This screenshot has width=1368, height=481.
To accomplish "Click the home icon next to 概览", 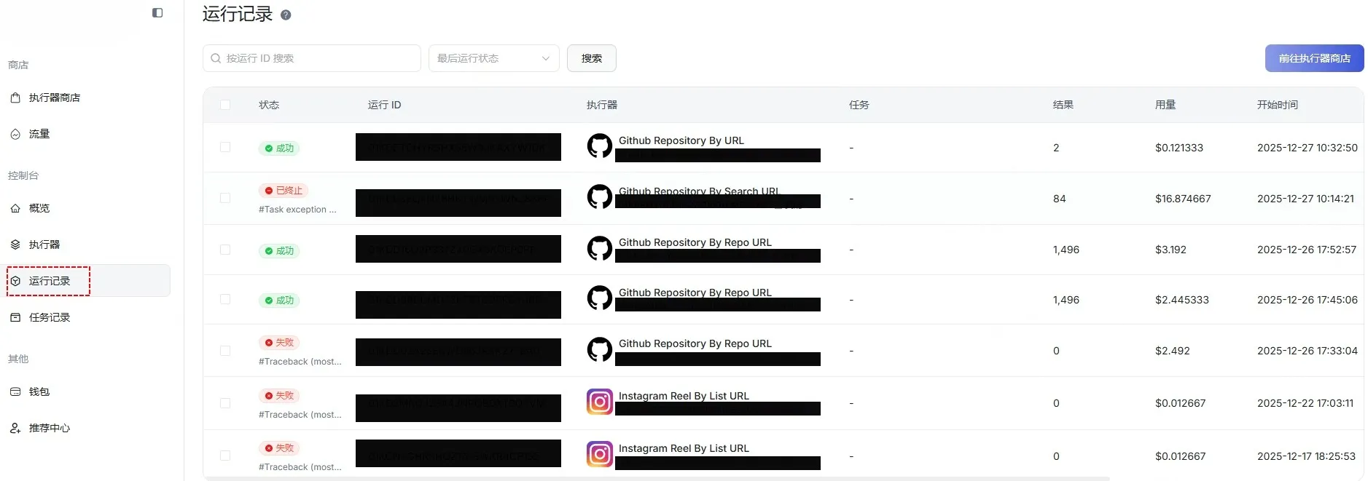I will click(15, 208).
